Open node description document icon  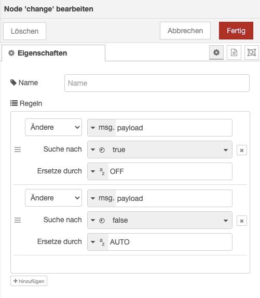click(234, 52)
